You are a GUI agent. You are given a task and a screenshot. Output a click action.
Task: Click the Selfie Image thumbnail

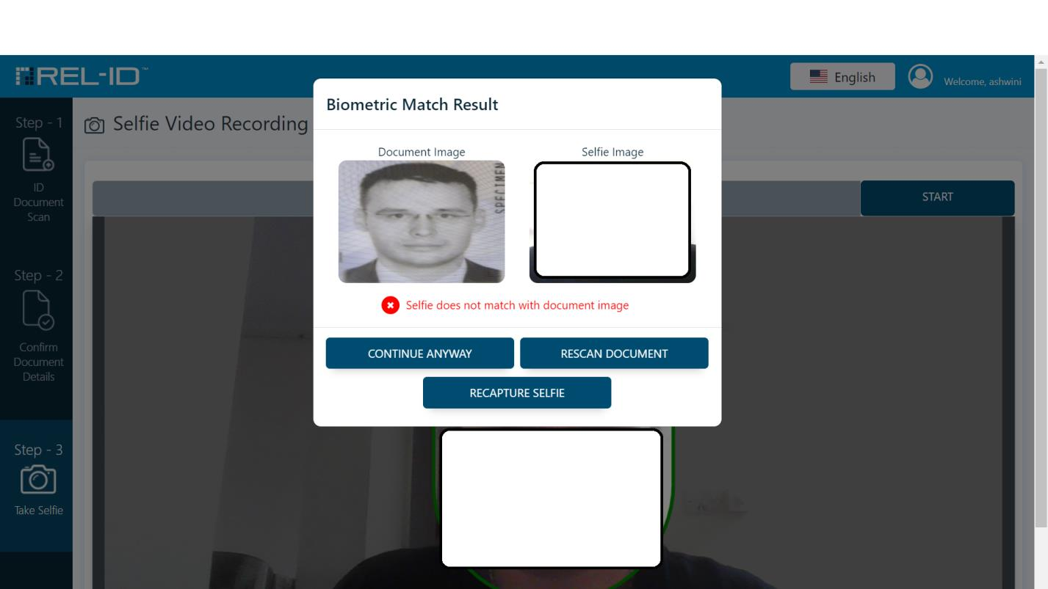tap(612, 222)
